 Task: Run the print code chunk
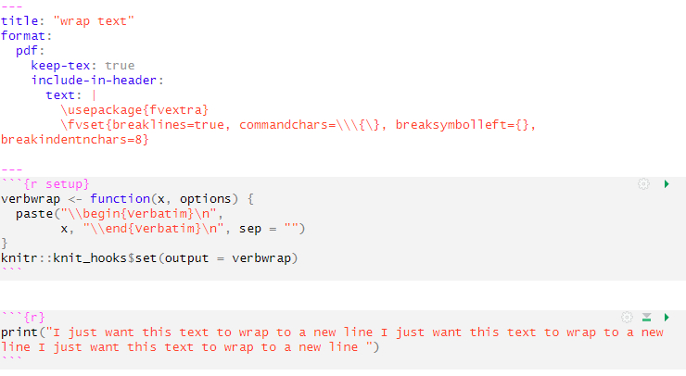point(667,318)
